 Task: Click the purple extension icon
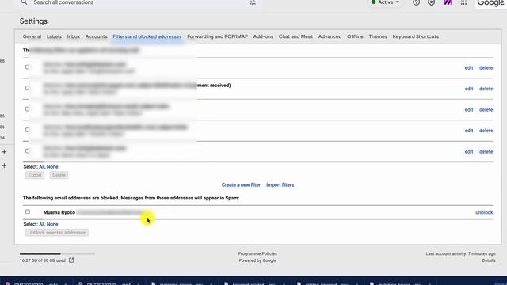[x=448, y=2]
